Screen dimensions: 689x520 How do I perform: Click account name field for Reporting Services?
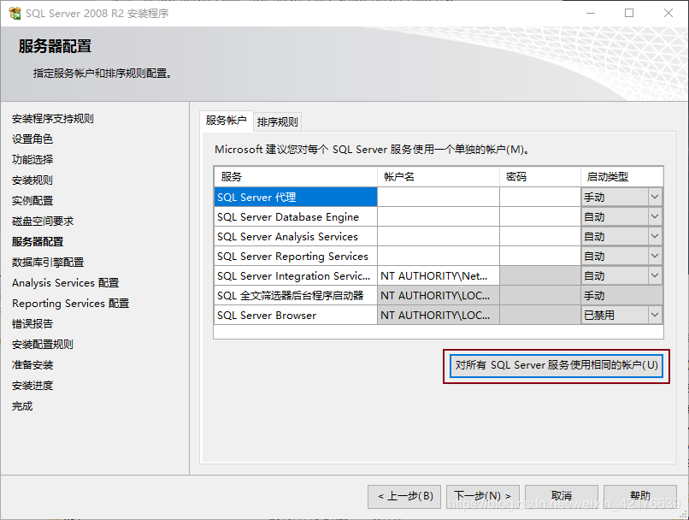(x=439, y=256)
